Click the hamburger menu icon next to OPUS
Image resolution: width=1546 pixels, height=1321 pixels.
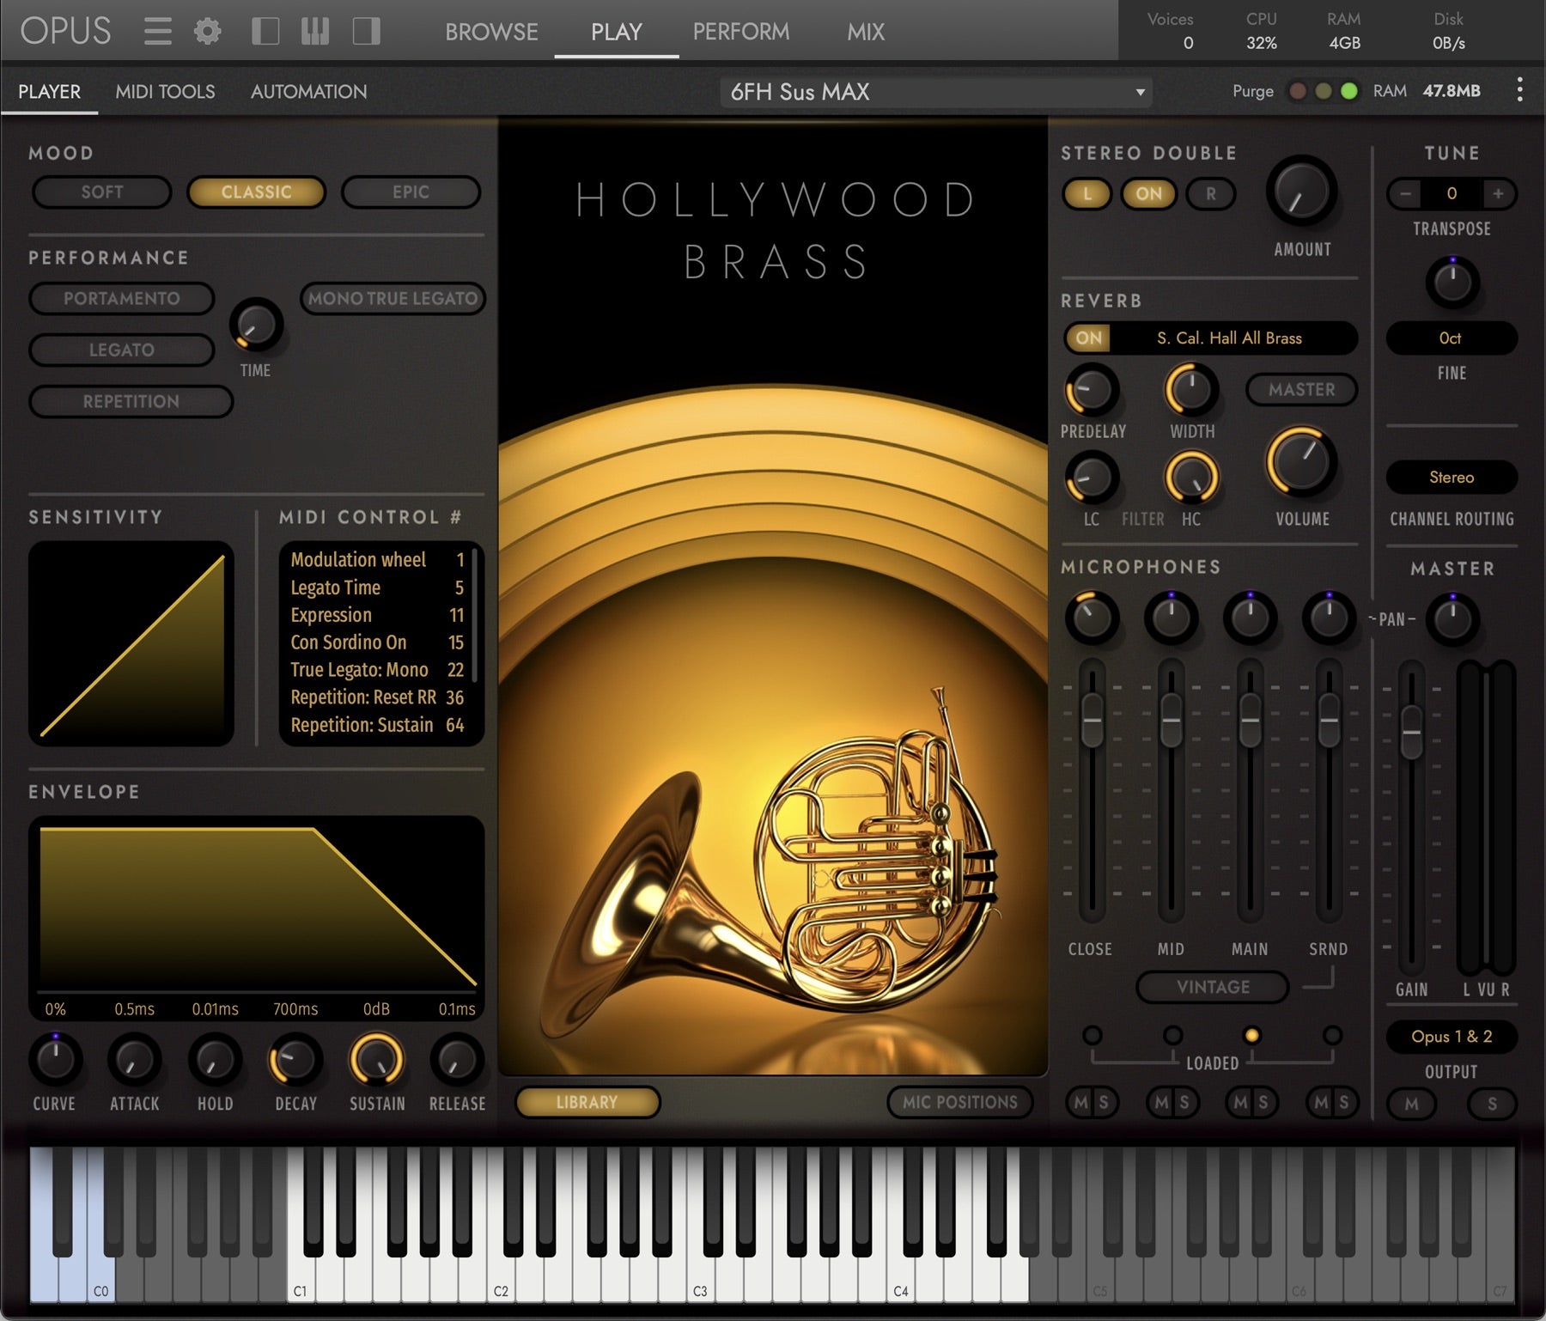(157, 31)
